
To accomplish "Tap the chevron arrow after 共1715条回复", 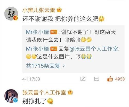I will tap(64, 66).
